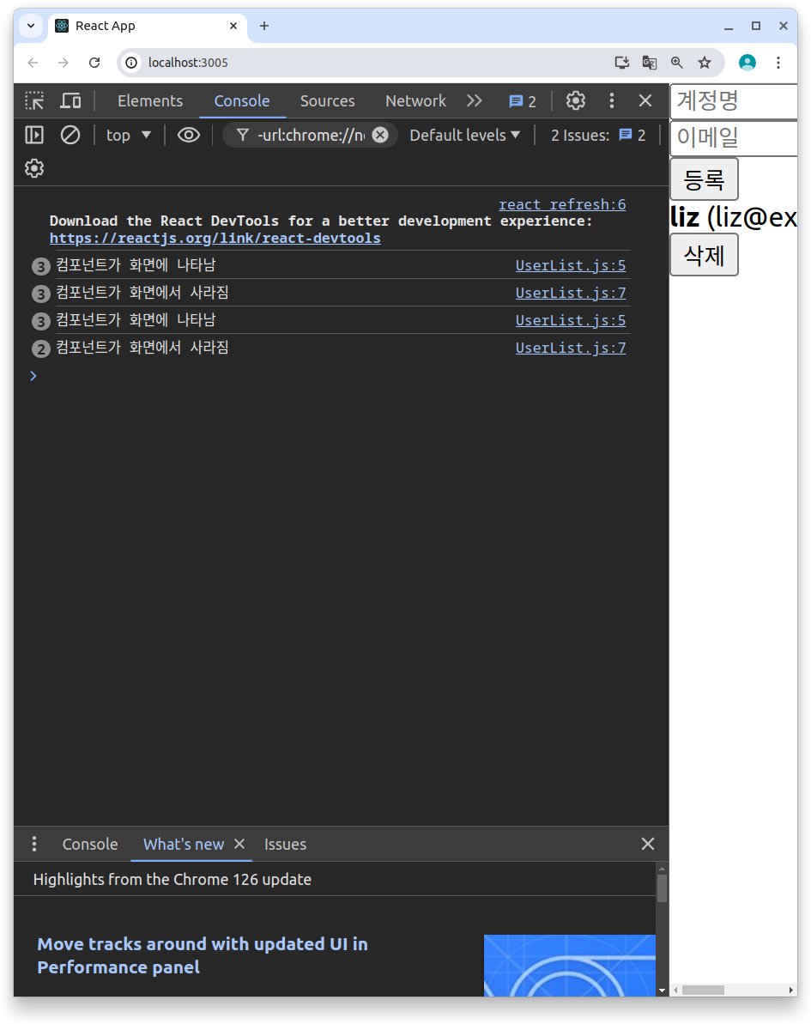The width and height of the screenshot is (811, 1024).
Task: Close the DevTools panel
Action: pos(645,100)
